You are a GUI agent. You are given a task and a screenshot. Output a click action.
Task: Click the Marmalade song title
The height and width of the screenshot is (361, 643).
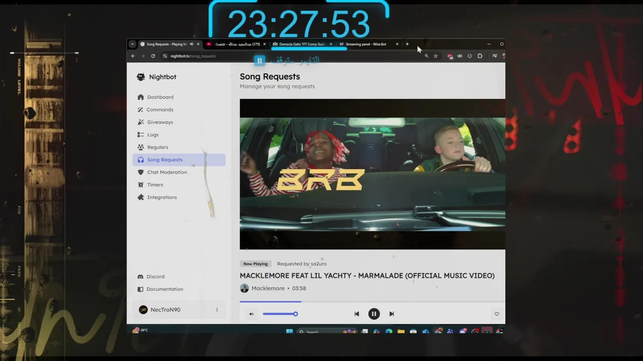[x=367, y=275]
